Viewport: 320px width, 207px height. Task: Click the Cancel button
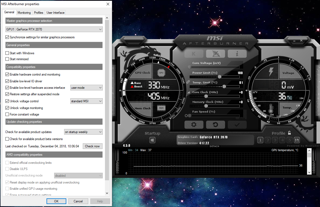click(x=78, y=201)
